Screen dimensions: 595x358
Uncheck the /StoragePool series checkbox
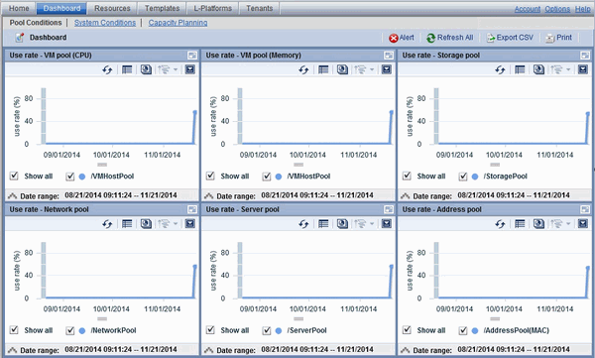(x=463, y=177)
